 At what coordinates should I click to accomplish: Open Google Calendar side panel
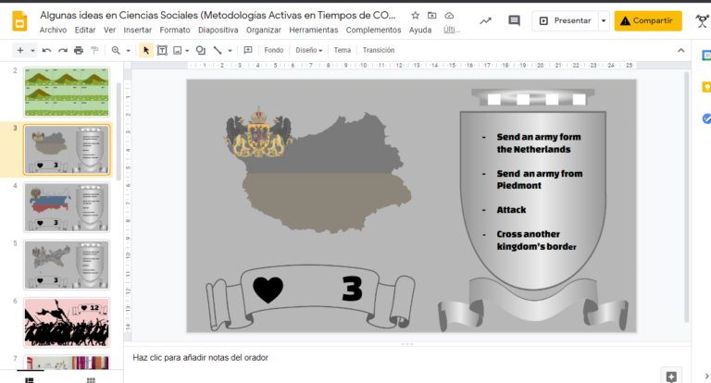[706, 56]
